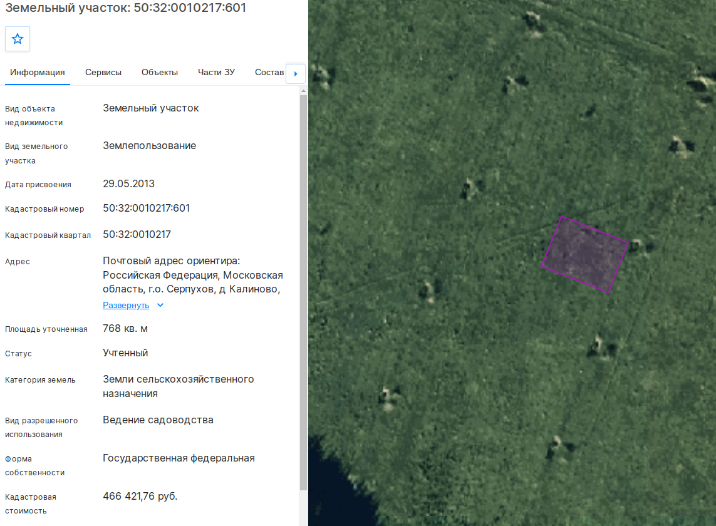Viewport: 716px width, 526px height.
Task: Show more tabs with the right arrow
Action: (x=296, y=73)
